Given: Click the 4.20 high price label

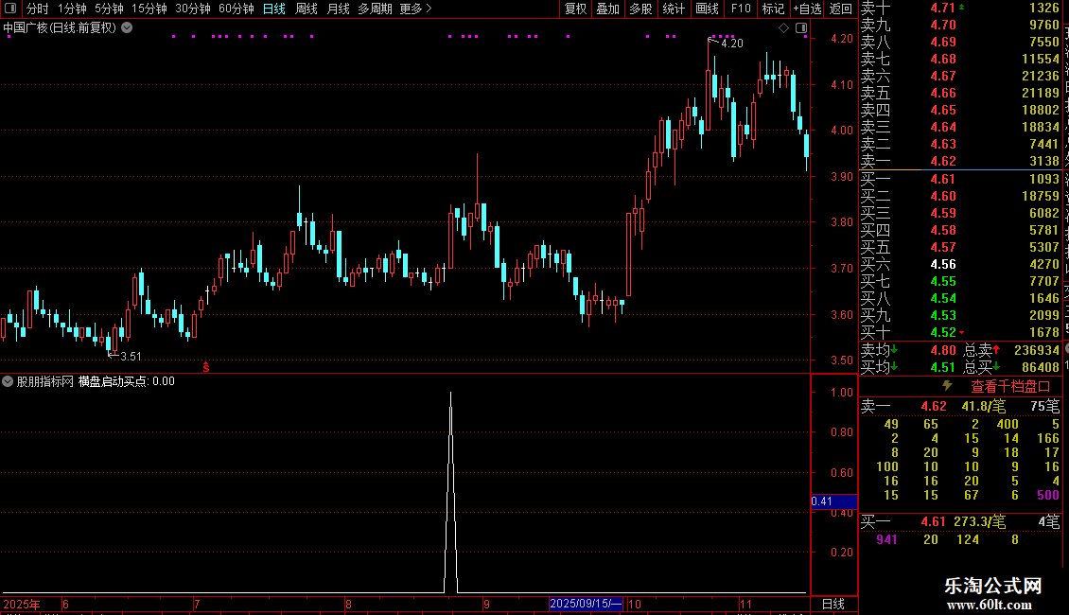Looking at the screenshot, I should pos(732,43).
